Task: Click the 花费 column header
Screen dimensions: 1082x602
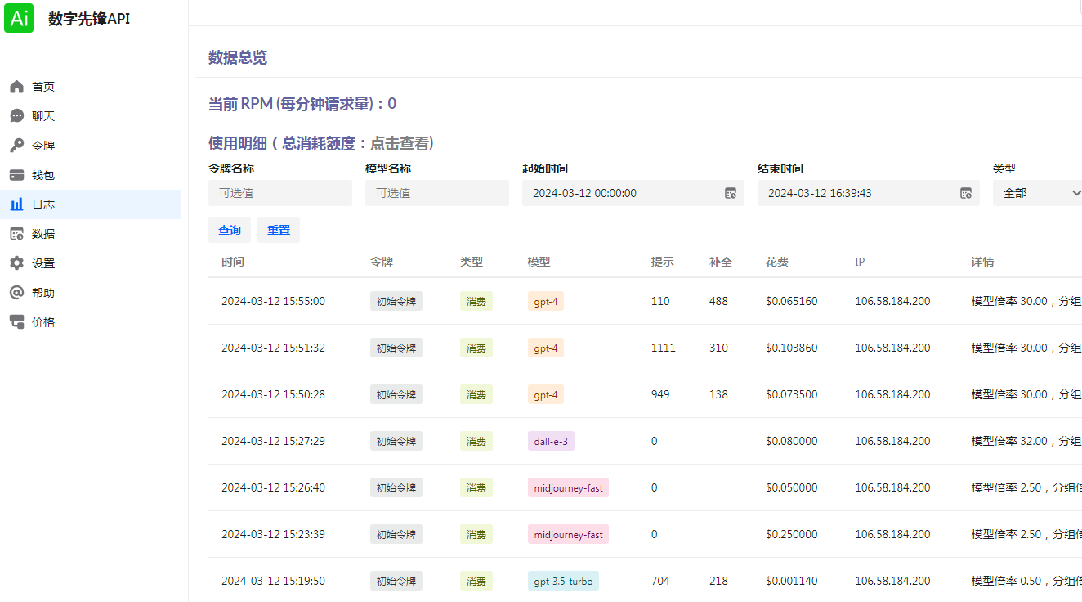Action: (x=777, y=262)
